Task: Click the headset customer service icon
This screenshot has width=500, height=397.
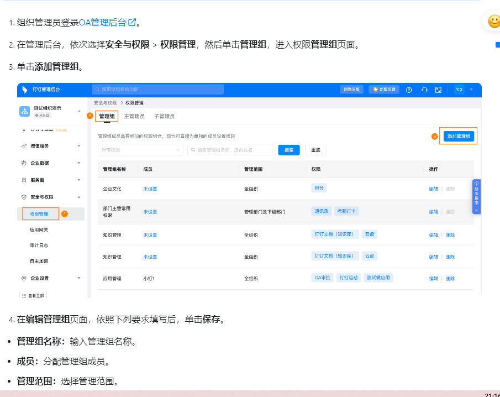Action: [424, 90]
